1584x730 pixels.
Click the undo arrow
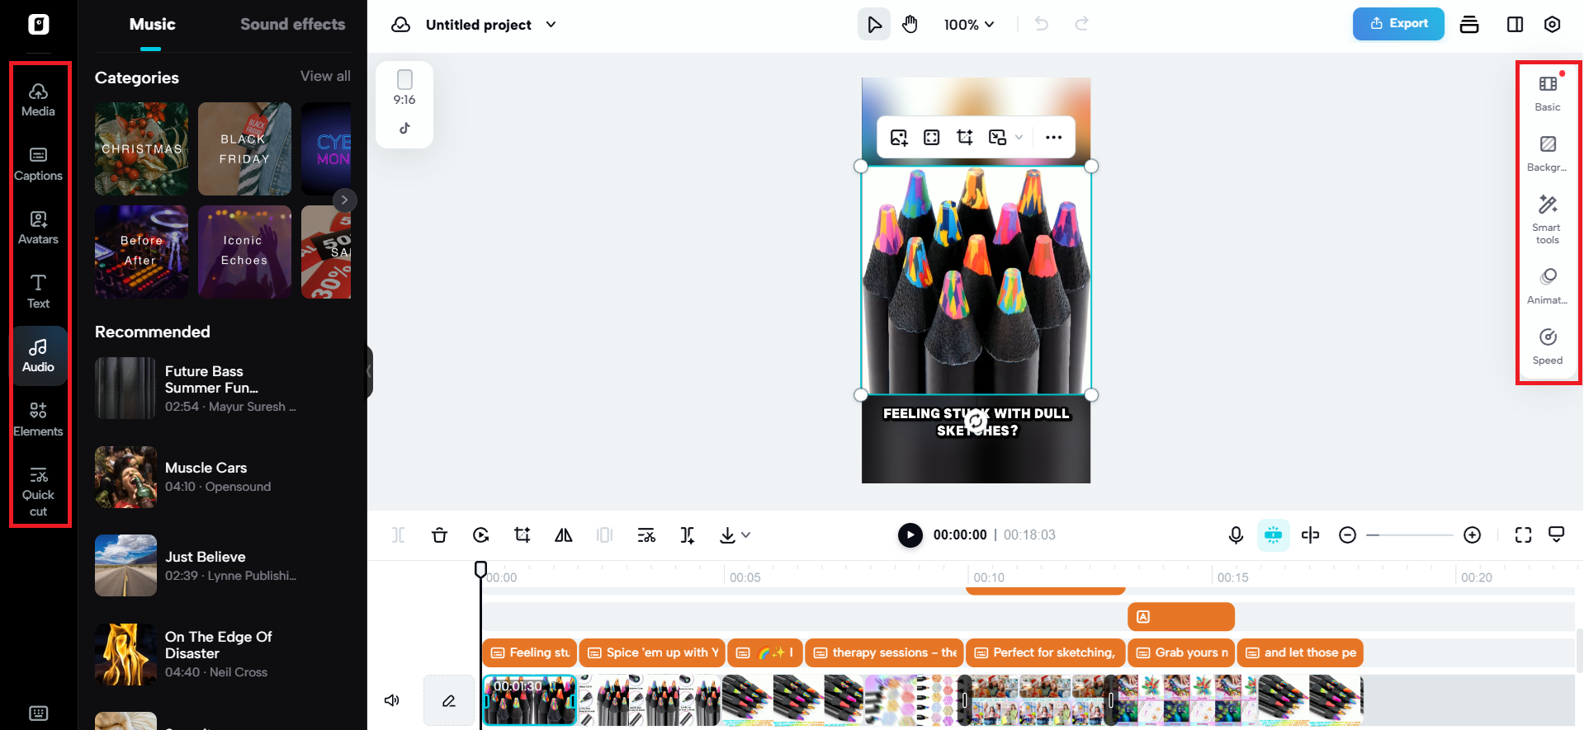[x=1042, y=24]
